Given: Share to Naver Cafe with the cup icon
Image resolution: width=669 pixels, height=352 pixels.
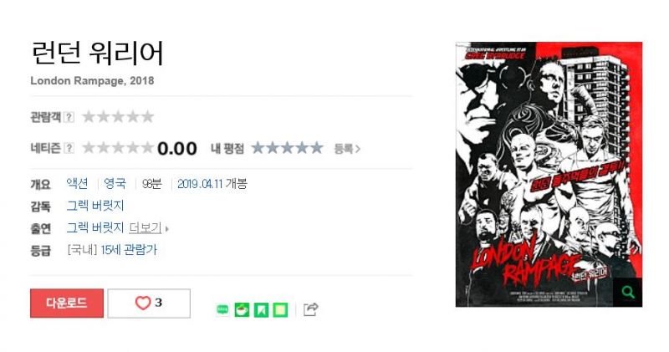Looking at the screenshot, I should pos(242,309).
